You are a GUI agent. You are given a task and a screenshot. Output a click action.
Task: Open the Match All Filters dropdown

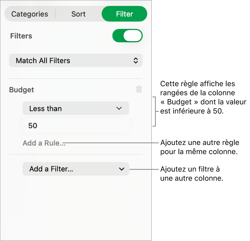pos(76,60)
